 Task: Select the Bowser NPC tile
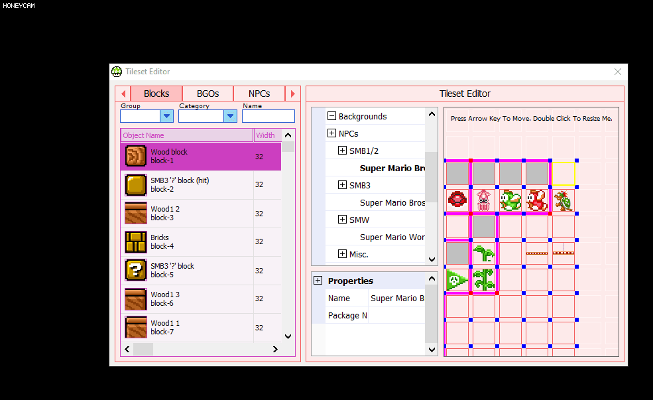click(x=564, y=200)
